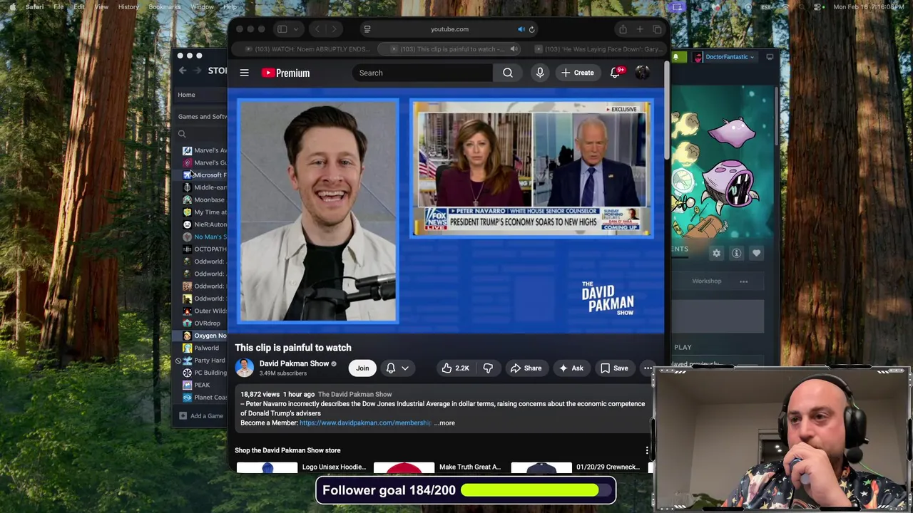Open more options ellipsis beside Workshop
The image size is (913, 513).
[743, 281]
